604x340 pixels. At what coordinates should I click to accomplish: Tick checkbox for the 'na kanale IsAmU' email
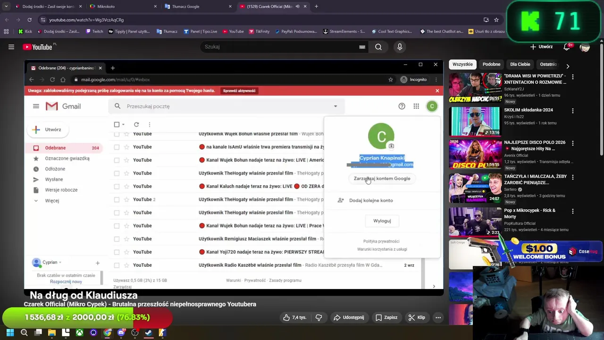tap(117, 147)
